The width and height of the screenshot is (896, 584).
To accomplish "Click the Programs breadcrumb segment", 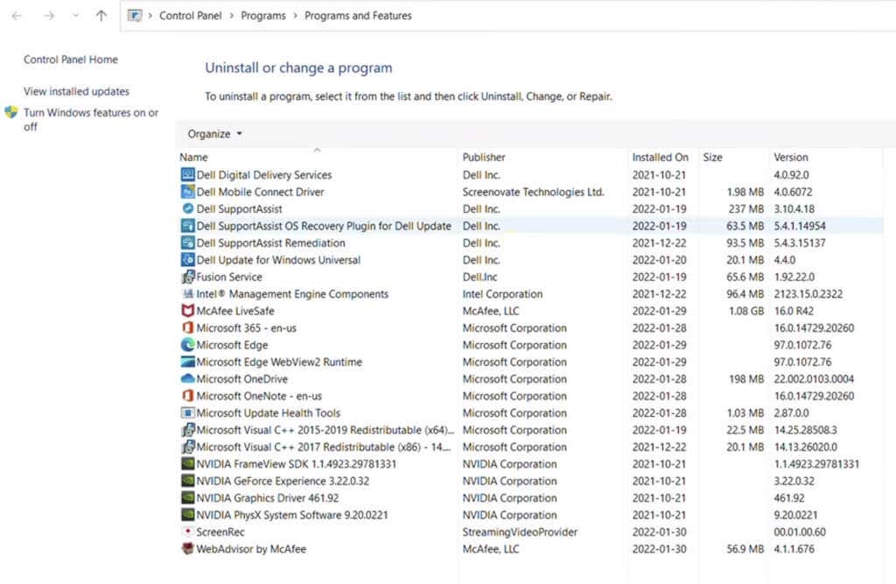I will pos(262,16).
